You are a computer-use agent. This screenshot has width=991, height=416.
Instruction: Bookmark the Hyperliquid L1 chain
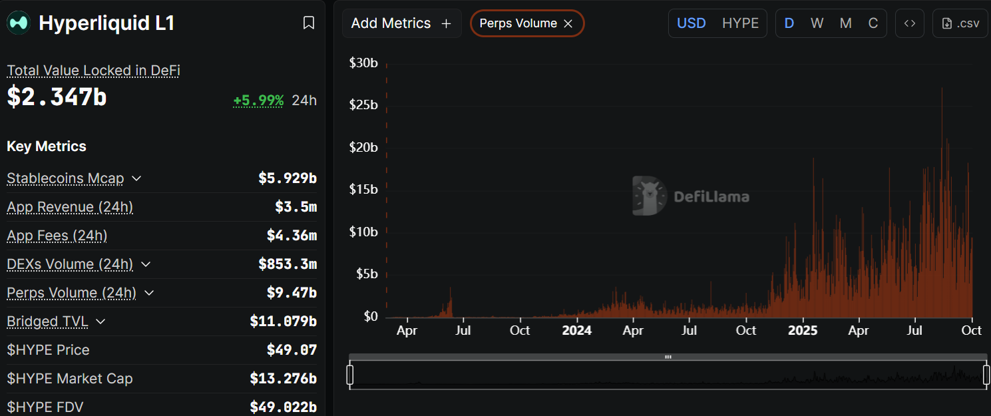(309, 23)
